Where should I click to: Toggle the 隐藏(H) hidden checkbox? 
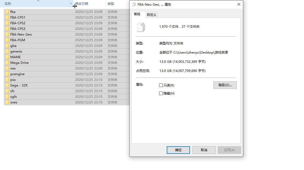click(x=161, y=93)
